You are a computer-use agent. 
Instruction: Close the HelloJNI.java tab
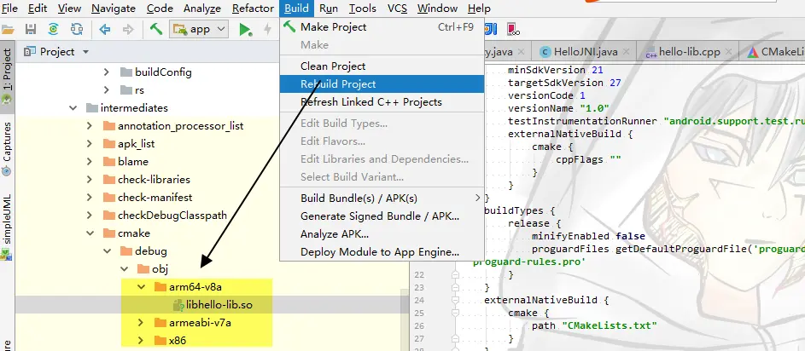pyautogui.click(x=627, y=52)
